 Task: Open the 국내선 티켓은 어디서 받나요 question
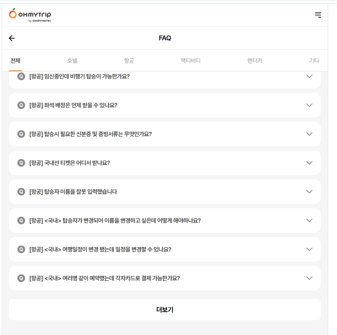click(x=77, y=163)
